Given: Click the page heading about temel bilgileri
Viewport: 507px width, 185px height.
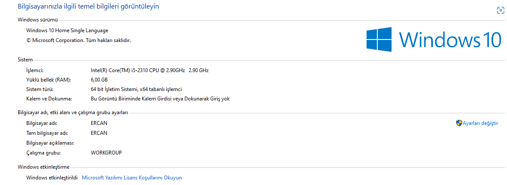Looking at the screenshot, I should 88,6.
